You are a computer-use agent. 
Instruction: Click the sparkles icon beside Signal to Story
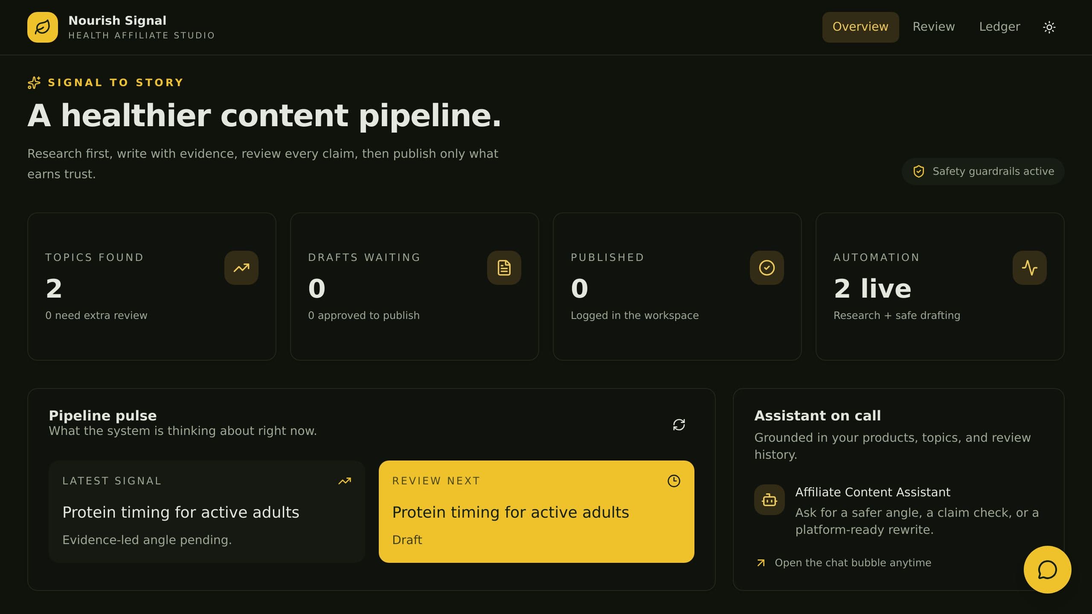tap(34, 82)
